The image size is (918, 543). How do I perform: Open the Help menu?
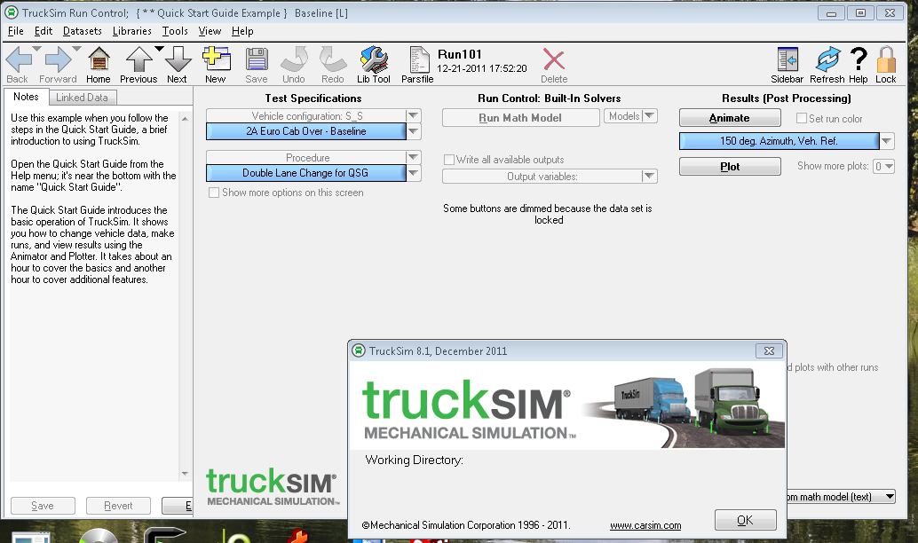point(242,31)
